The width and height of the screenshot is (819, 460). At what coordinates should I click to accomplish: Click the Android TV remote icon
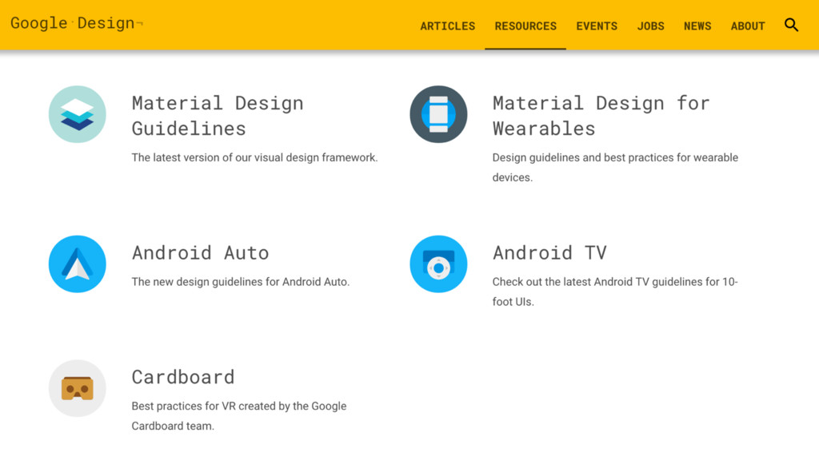click(x=438, y=264)
